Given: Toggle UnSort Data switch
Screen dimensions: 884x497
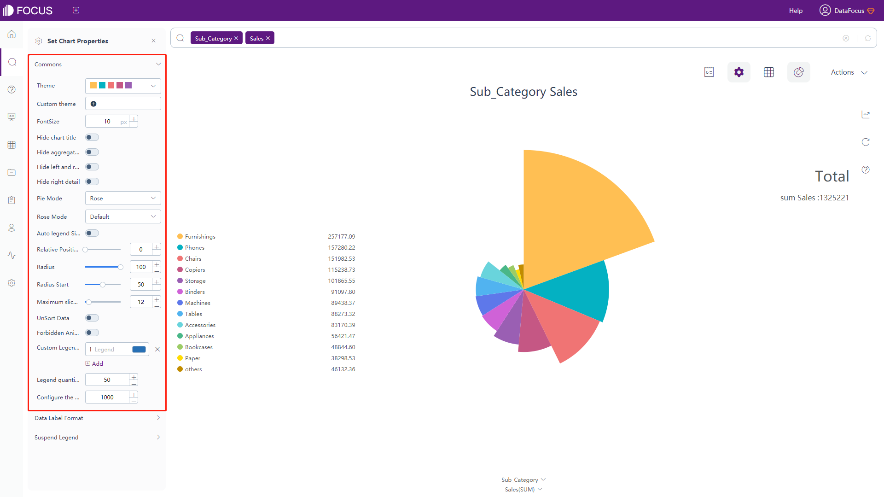Looking at the screenshot, I should (92, 318).
